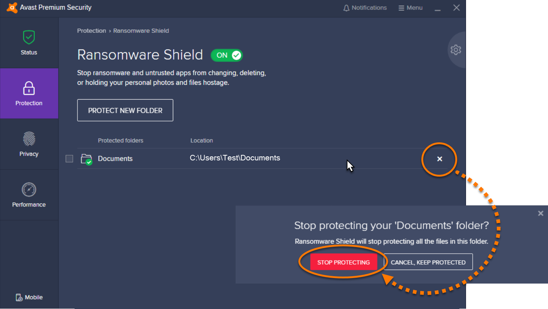Click the C:\Users\Test\Documents path

[x=235, y=158]
